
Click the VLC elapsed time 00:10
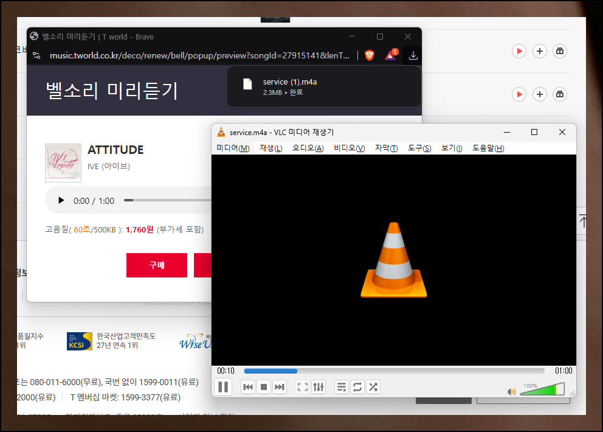226,371
